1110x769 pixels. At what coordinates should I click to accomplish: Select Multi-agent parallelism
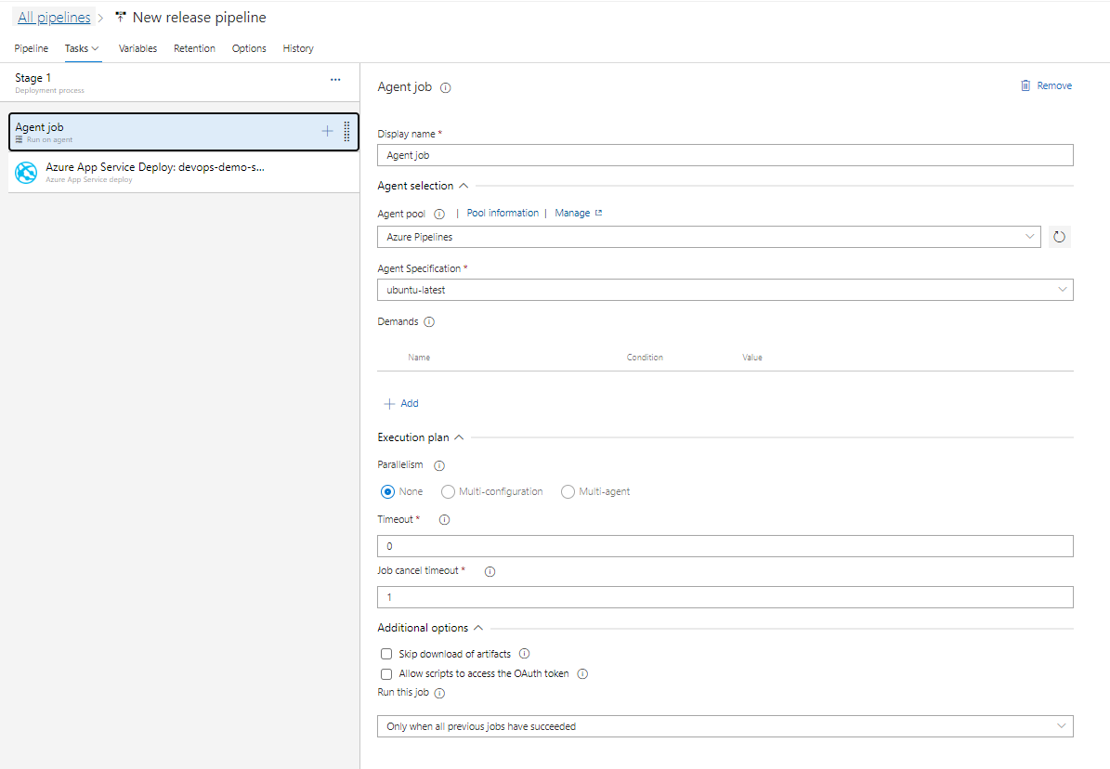[x=568, y=491]
